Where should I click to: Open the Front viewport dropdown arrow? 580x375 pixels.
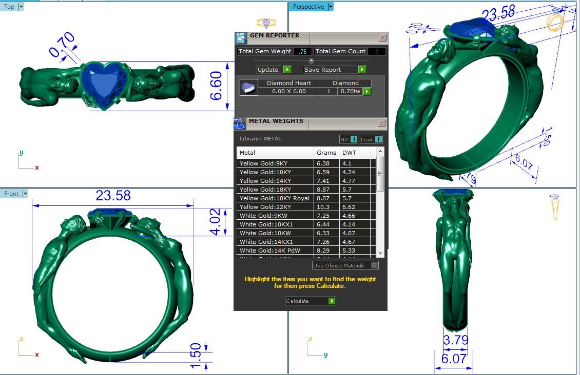coord(25,194)
